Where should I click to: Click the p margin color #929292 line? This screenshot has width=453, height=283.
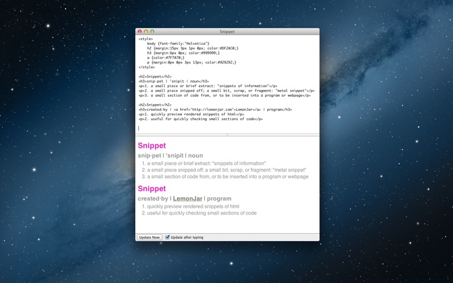coord(191,62)
